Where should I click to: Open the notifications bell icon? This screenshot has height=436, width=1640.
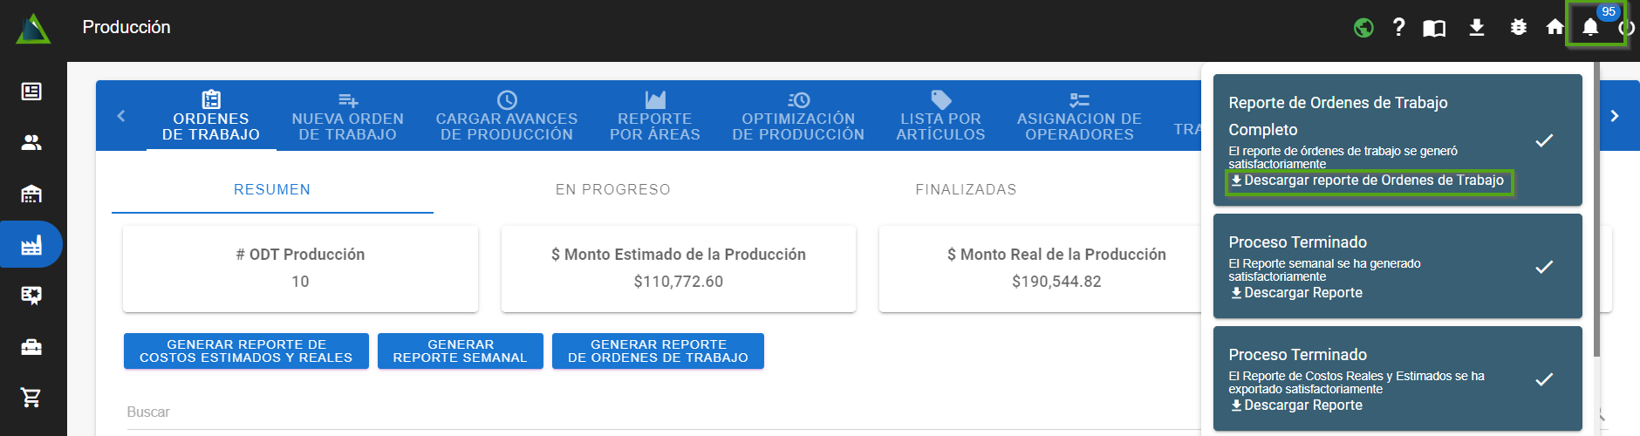click(x=1590, y=27)
